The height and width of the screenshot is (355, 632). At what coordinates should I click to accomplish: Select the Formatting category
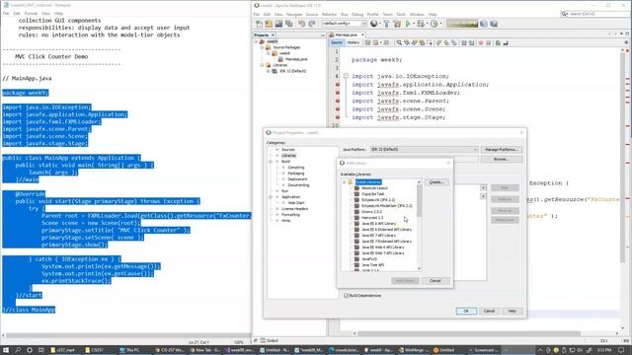pyautogui.click(x=290, y=215)
